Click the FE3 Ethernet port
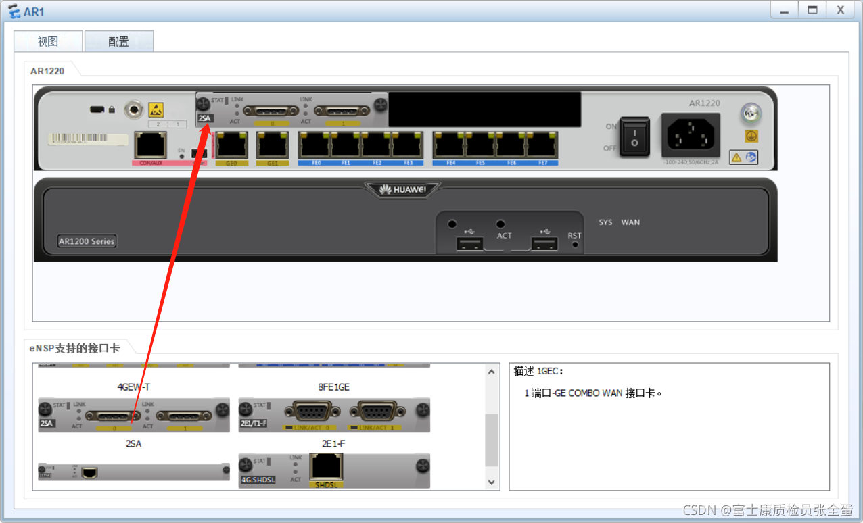Screen dimensions: 863x523 407,145
